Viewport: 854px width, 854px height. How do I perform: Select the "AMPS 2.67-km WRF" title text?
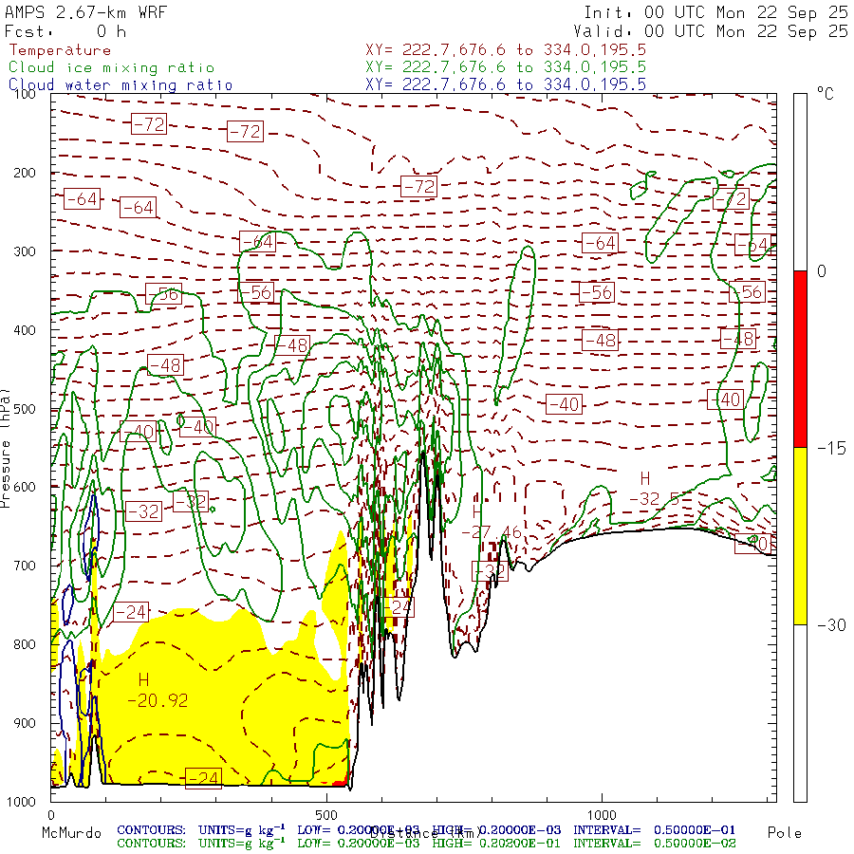85,12
